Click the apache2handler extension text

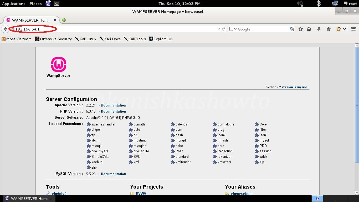[x=103, y=124]
